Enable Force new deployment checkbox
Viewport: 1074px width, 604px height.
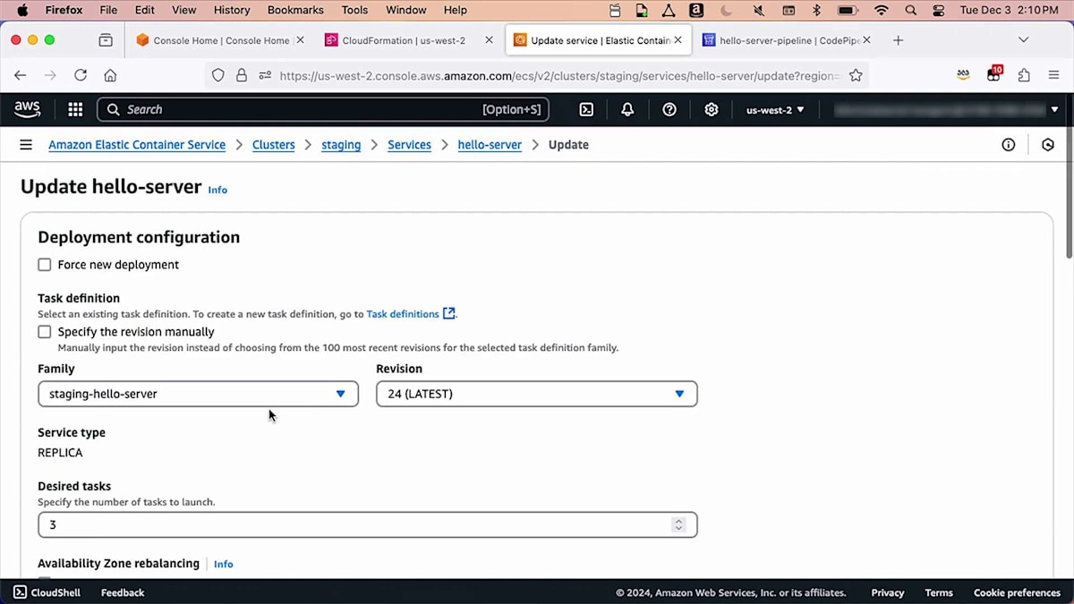(45, 265)
